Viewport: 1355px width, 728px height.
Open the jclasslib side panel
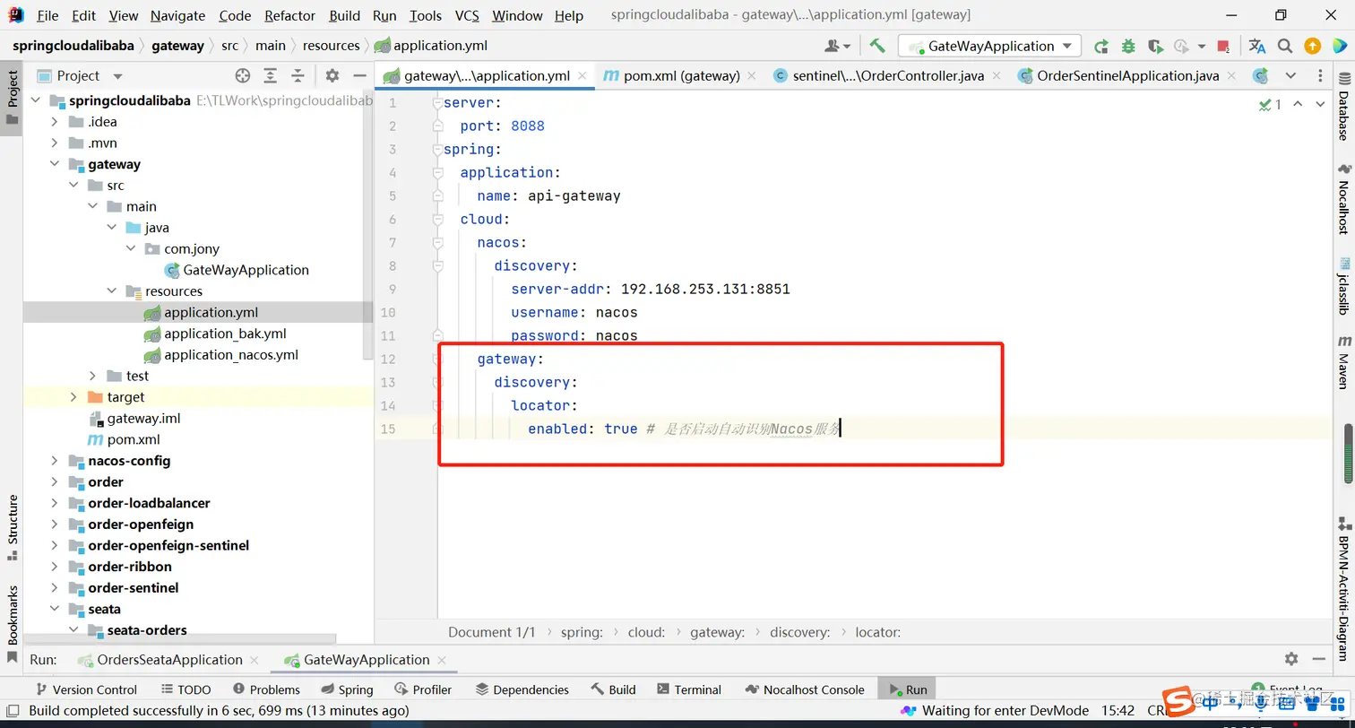1344,287
